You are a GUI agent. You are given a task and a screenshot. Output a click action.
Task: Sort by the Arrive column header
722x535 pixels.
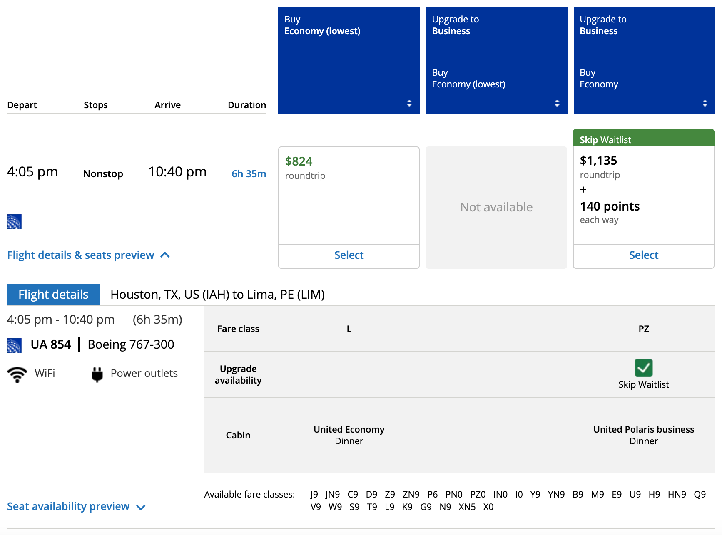click(167, 105)
